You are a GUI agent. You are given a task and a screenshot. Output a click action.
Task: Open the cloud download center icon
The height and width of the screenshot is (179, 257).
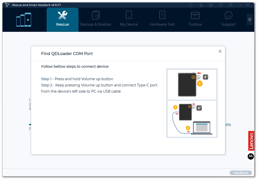pos(211,5)
